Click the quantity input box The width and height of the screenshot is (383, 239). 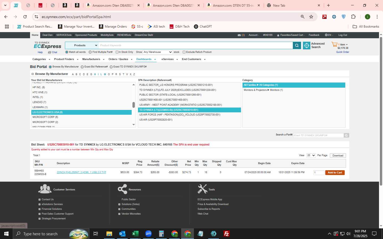pos(319,173)
